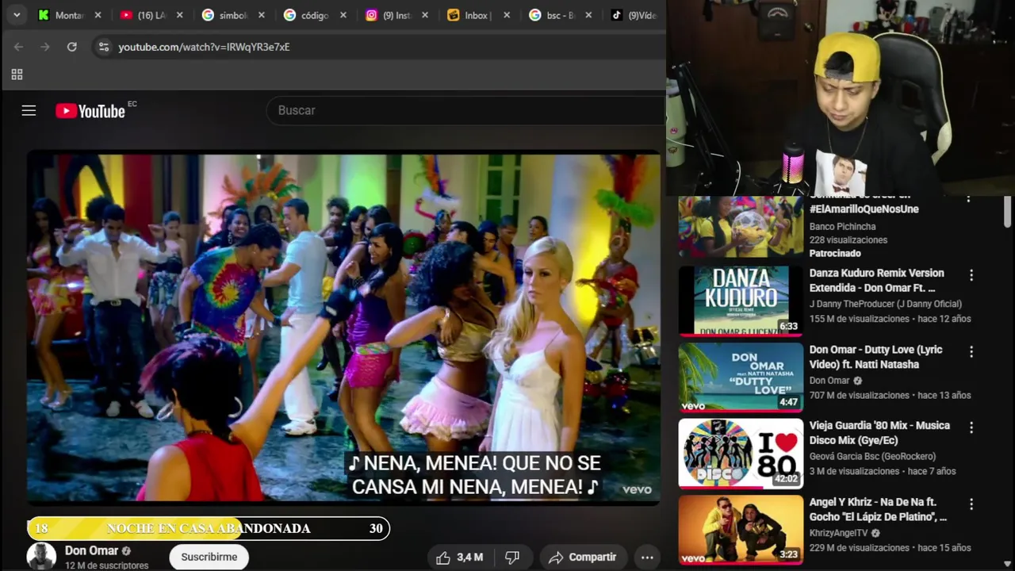
Task: Close the simbolo Google tab
Action: point(261,15)
